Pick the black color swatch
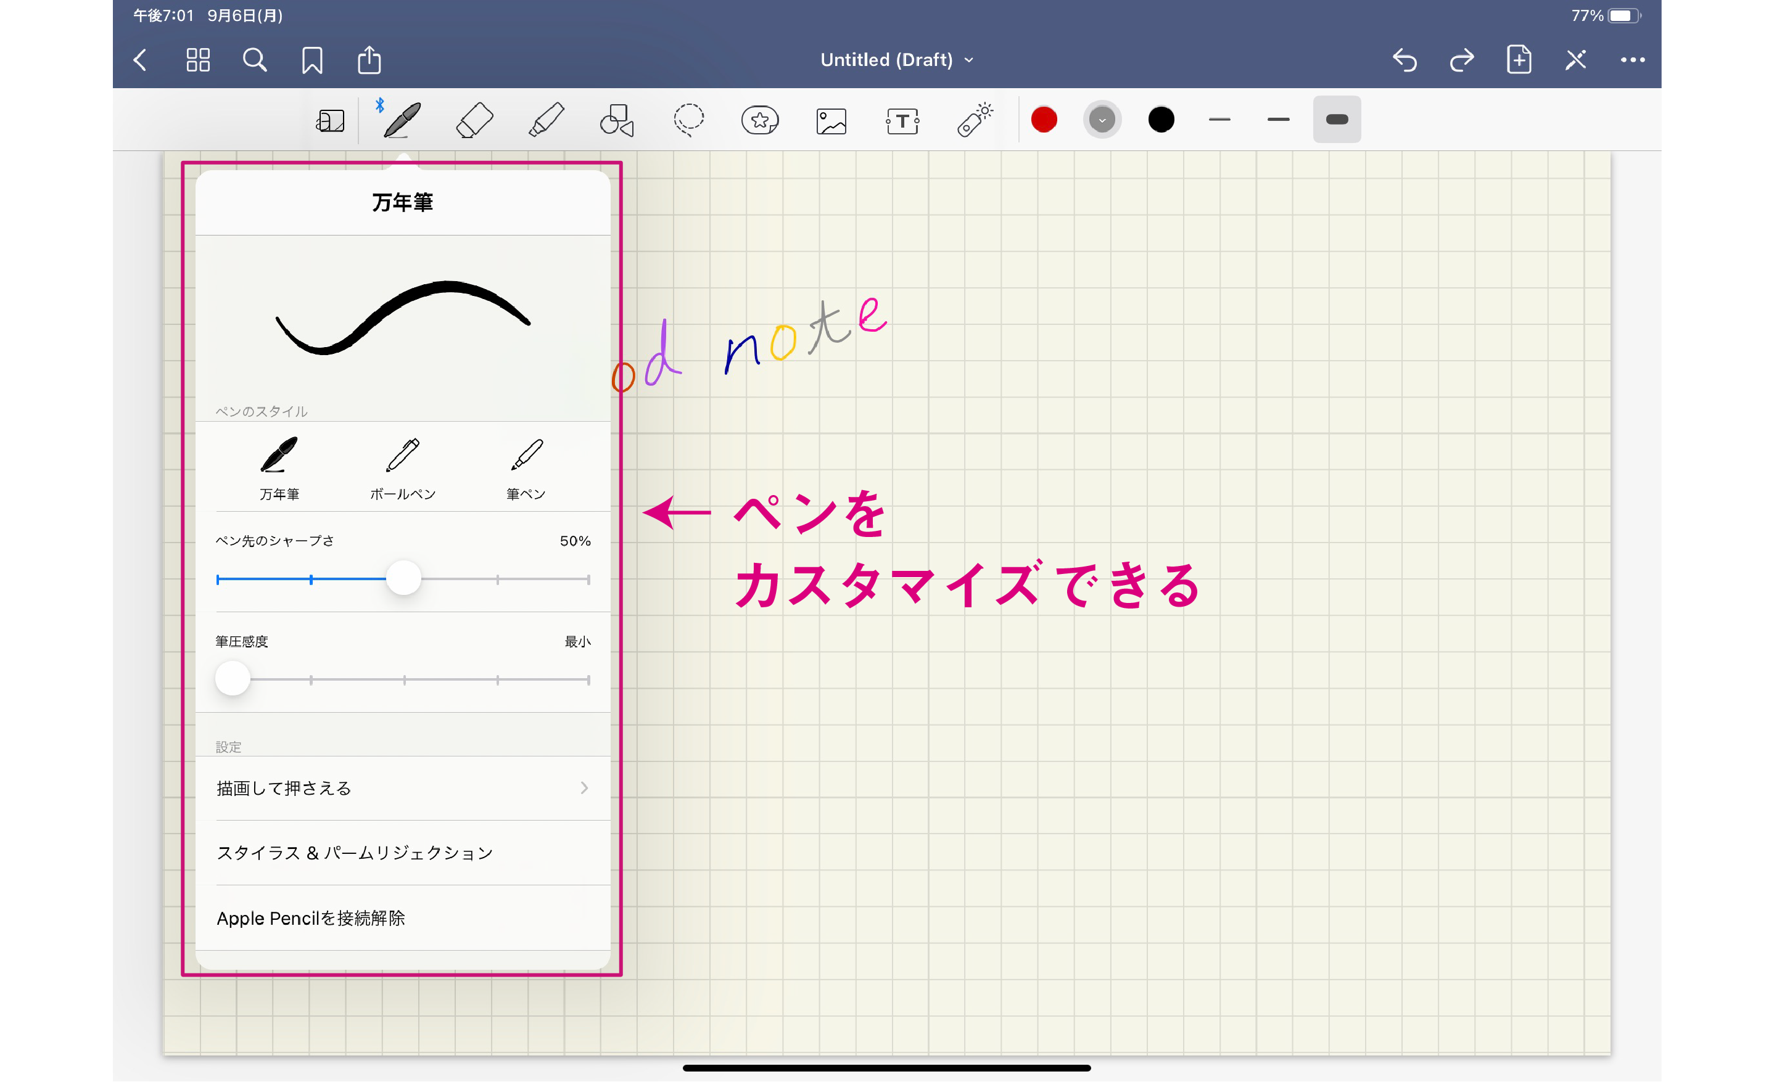1774x1082 pixels. coord(1161,120)
